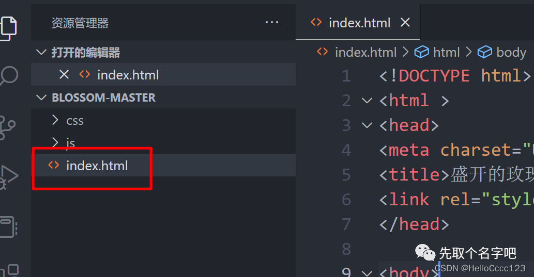Click the closing head tag on line 7
Viewport: 534px width, 277px height.
coord(414,224)
